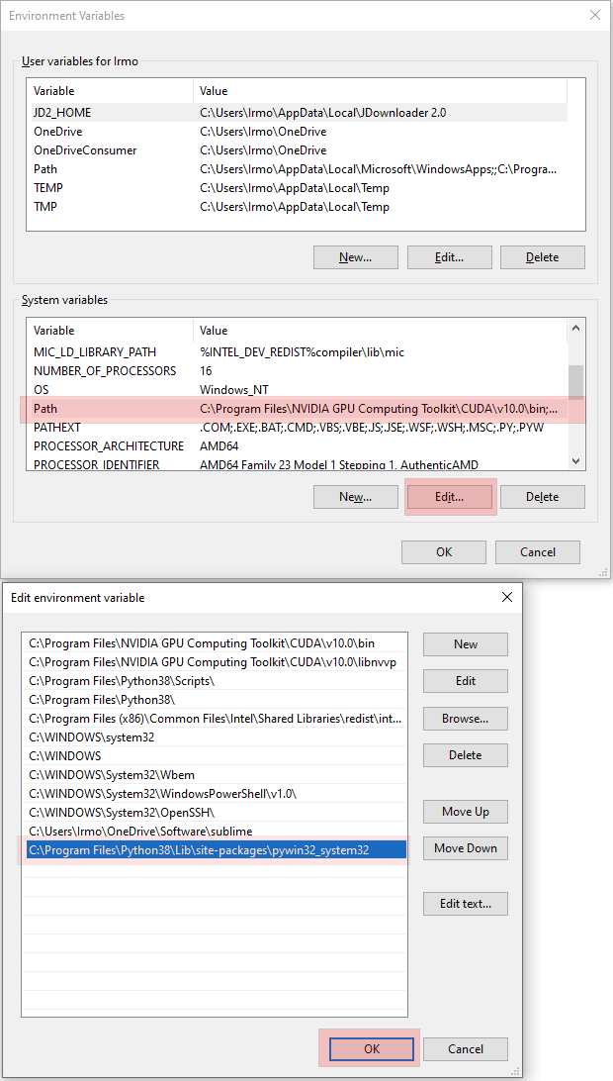Select System32\OpenSSH\ path entry

pyautogui.click(x=215, y=812)
